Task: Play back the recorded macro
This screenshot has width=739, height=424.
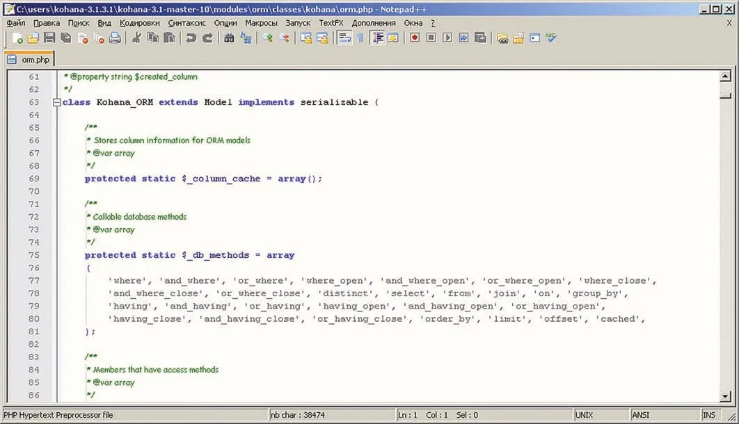Action: pos(447,38)
